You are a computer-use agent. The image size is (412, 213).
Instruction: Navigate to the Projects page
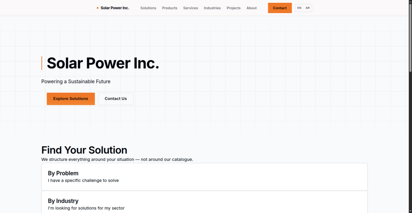[234, 8]
